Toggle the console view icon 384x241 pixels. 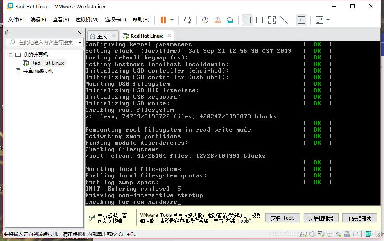301,20
